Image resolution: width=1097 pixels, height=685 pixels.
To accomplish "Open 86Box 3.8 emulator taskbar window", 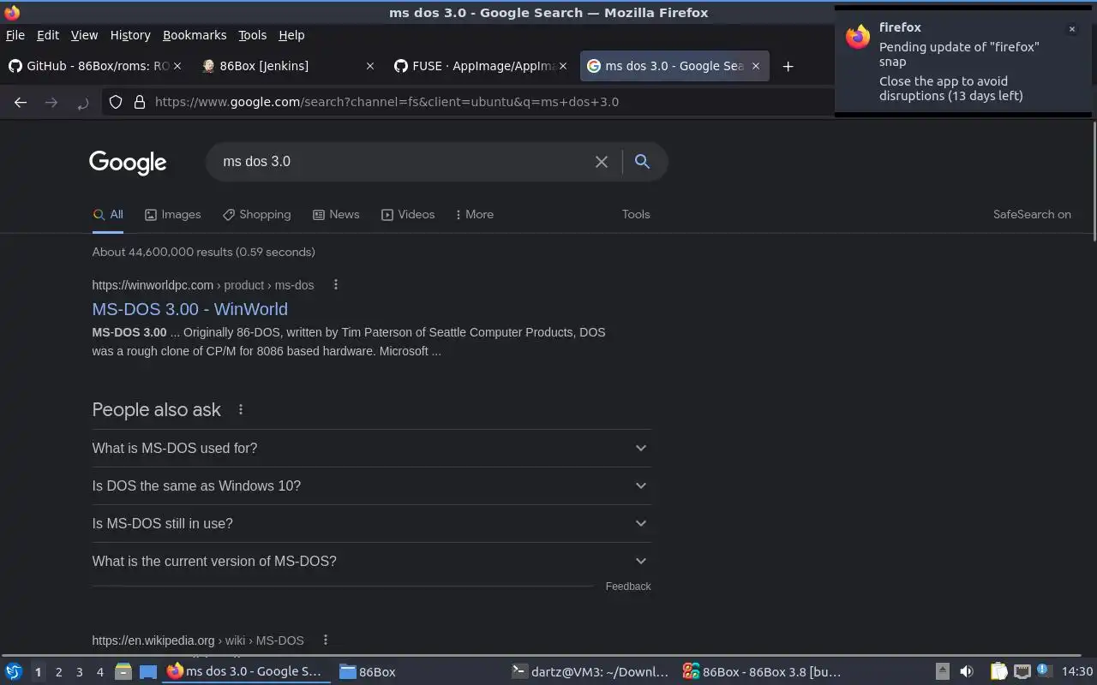I will pos(762,671).
